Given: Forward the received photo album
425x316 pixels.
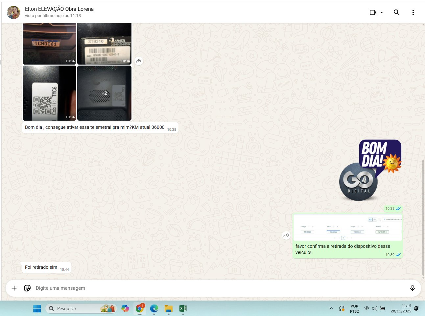Looking at the screenshot, I should [139, 61].
